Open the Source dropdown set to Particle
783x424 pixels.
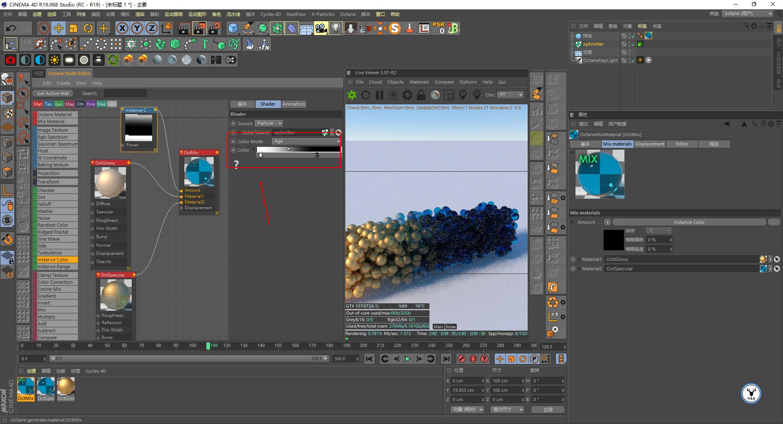268,123
